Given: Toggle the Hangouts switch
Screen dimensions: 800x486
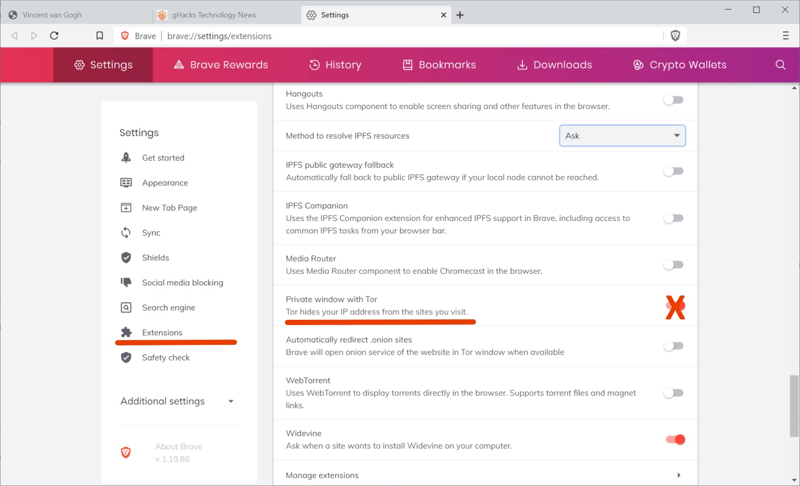Looking at the screenshot, I should coord(673,100).
